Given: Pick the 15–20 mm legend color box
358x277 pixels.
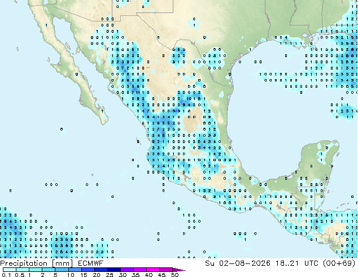Looking at the screenshot, I should [x=88, y=270].
